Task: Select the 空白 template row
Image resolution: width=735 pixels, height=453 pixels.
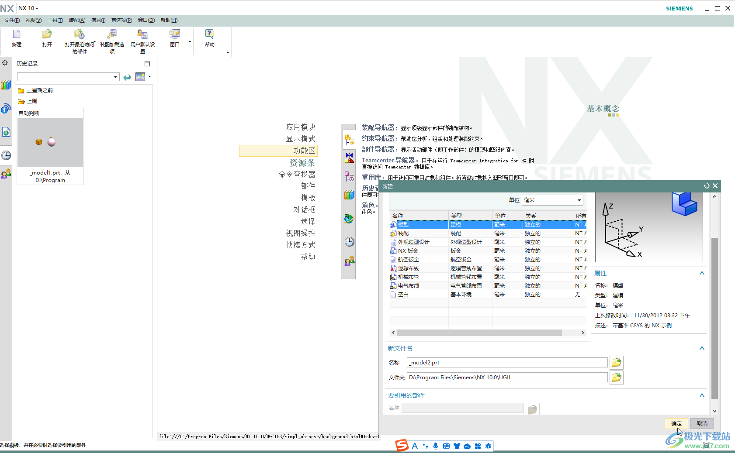Action: point(488,295)
